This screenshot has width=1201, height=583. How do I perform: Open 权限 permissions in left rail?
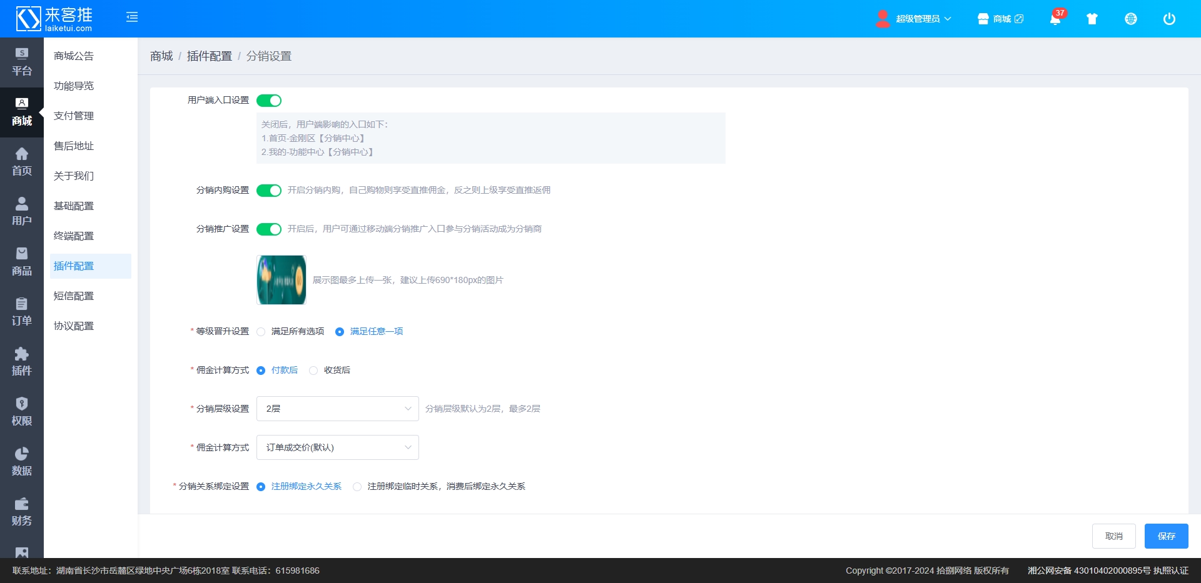coord(22,412)
